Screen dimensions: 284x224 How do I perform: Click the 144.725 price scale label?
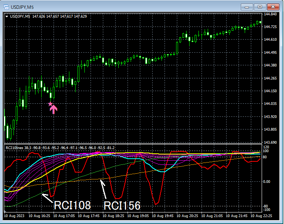271,27
